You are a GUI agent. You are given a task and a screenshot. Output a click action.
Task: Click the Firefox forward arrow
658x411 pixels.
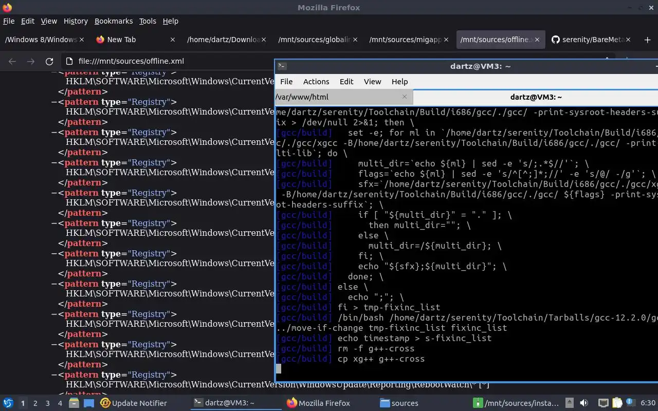(31, 61)
